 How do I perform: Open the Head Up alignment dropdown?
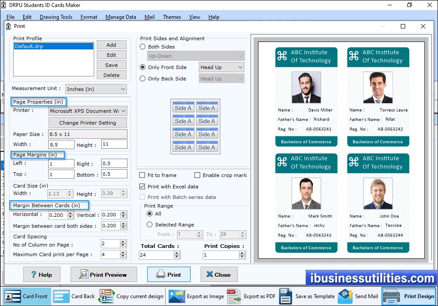point(221,67)
